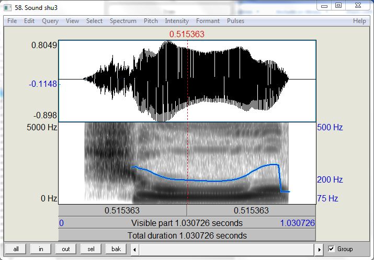This screenshot has height=260, width=374.
Task: Open the Query menu
Action: pyautogui.click(x=50, y=21)
